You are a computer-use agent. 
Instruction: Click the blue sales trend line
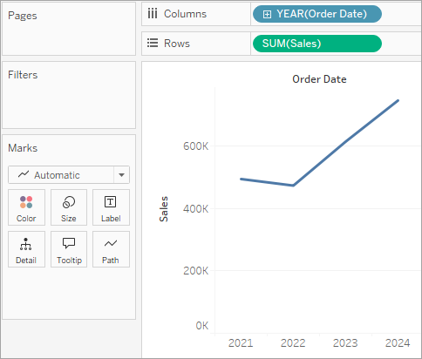pos(345,143)
